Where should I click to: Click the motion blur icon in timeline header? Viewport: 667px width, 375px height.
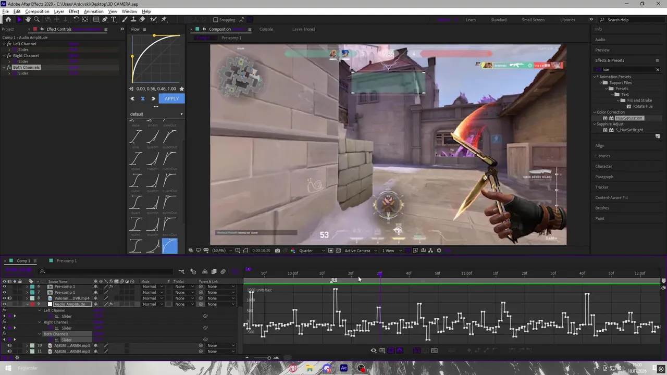223,271
